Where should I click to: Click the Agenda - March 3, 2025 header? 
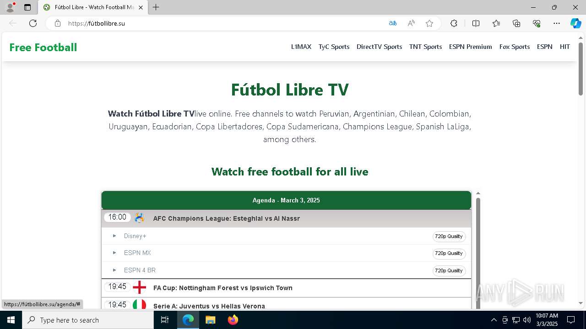click(x=286, y=200)
